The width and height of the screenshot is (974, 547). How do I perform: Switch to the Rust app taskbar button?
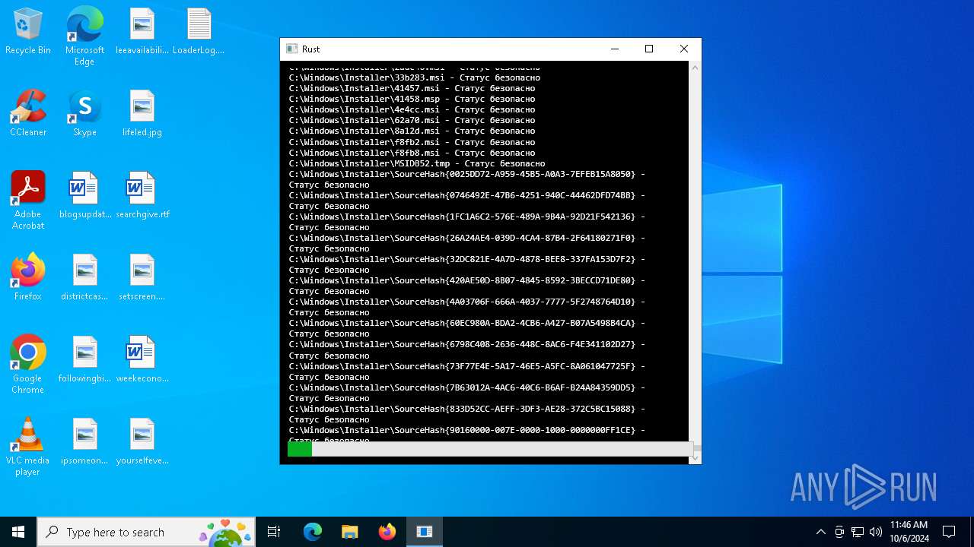pyautogui.click(x=425, y=532)
